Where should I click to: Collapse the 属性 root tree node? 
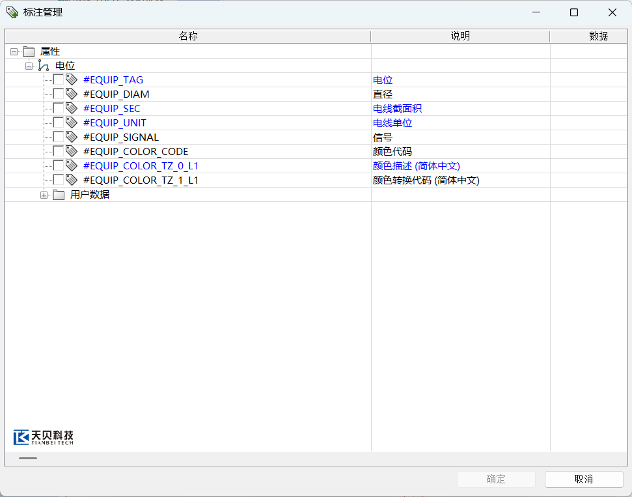tap(14, 51)
